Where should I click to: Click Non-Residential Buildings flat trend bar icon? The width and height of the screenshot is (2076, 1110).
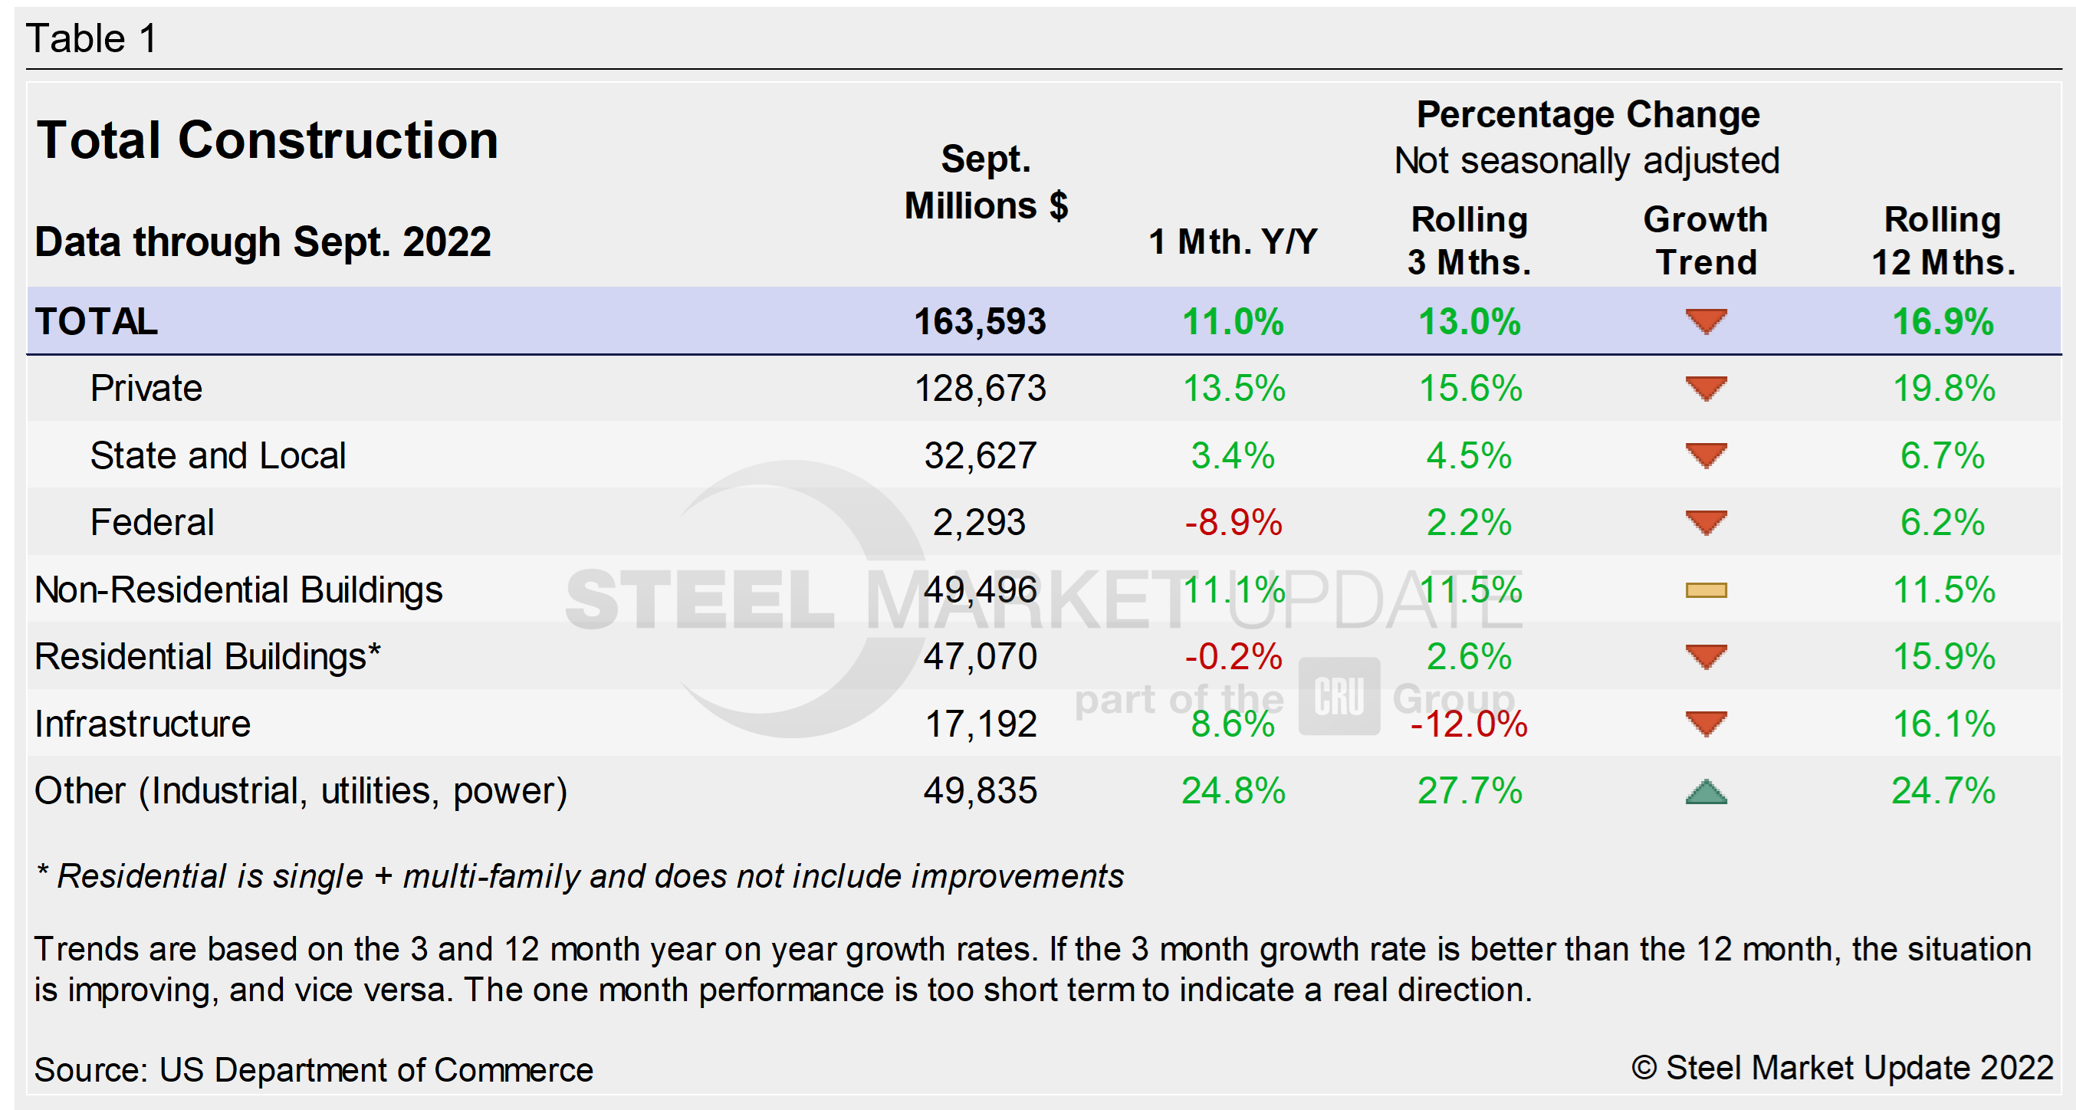(1705, 590)
